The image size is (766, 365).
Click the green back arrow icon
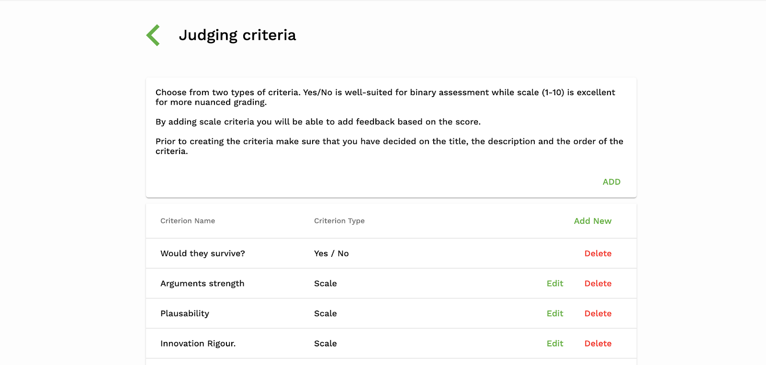pyautogui.click(x=153, y=35)
